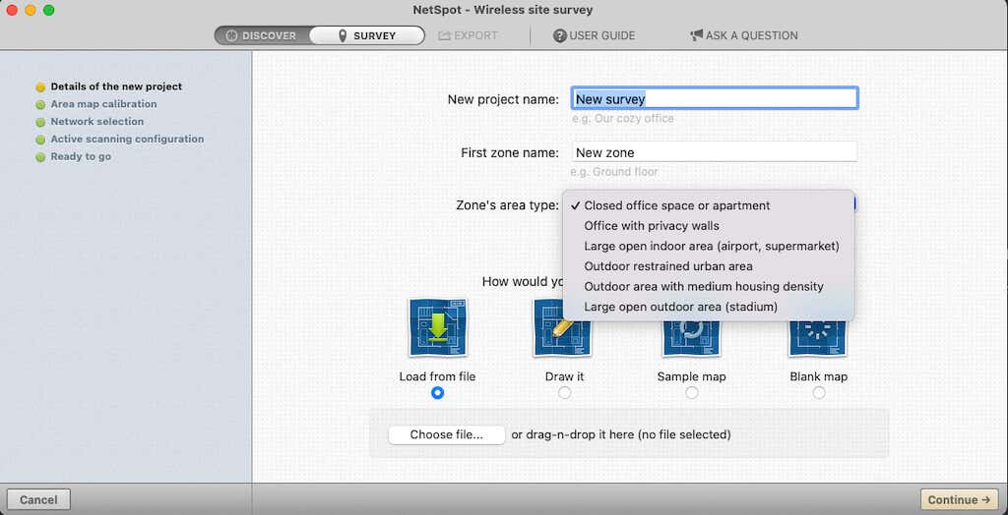
Task: Click the New project name field
Action: coord(715,99)
